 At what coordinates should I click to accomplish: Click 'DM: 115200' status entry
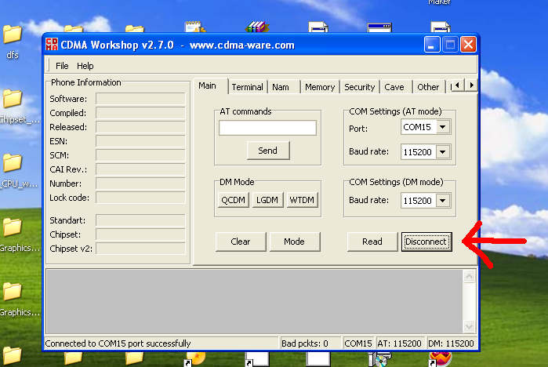coord(451,343)
